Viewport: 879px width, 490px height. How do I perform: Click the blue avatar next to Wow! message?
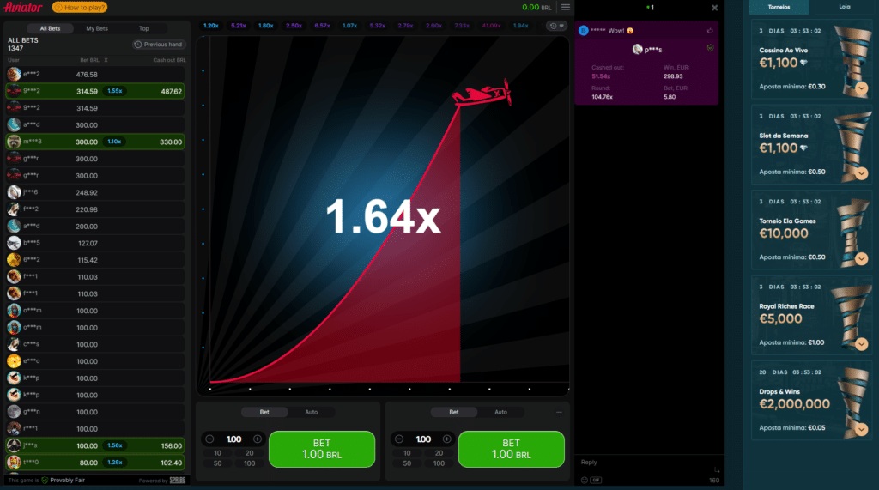pos(584,30)
